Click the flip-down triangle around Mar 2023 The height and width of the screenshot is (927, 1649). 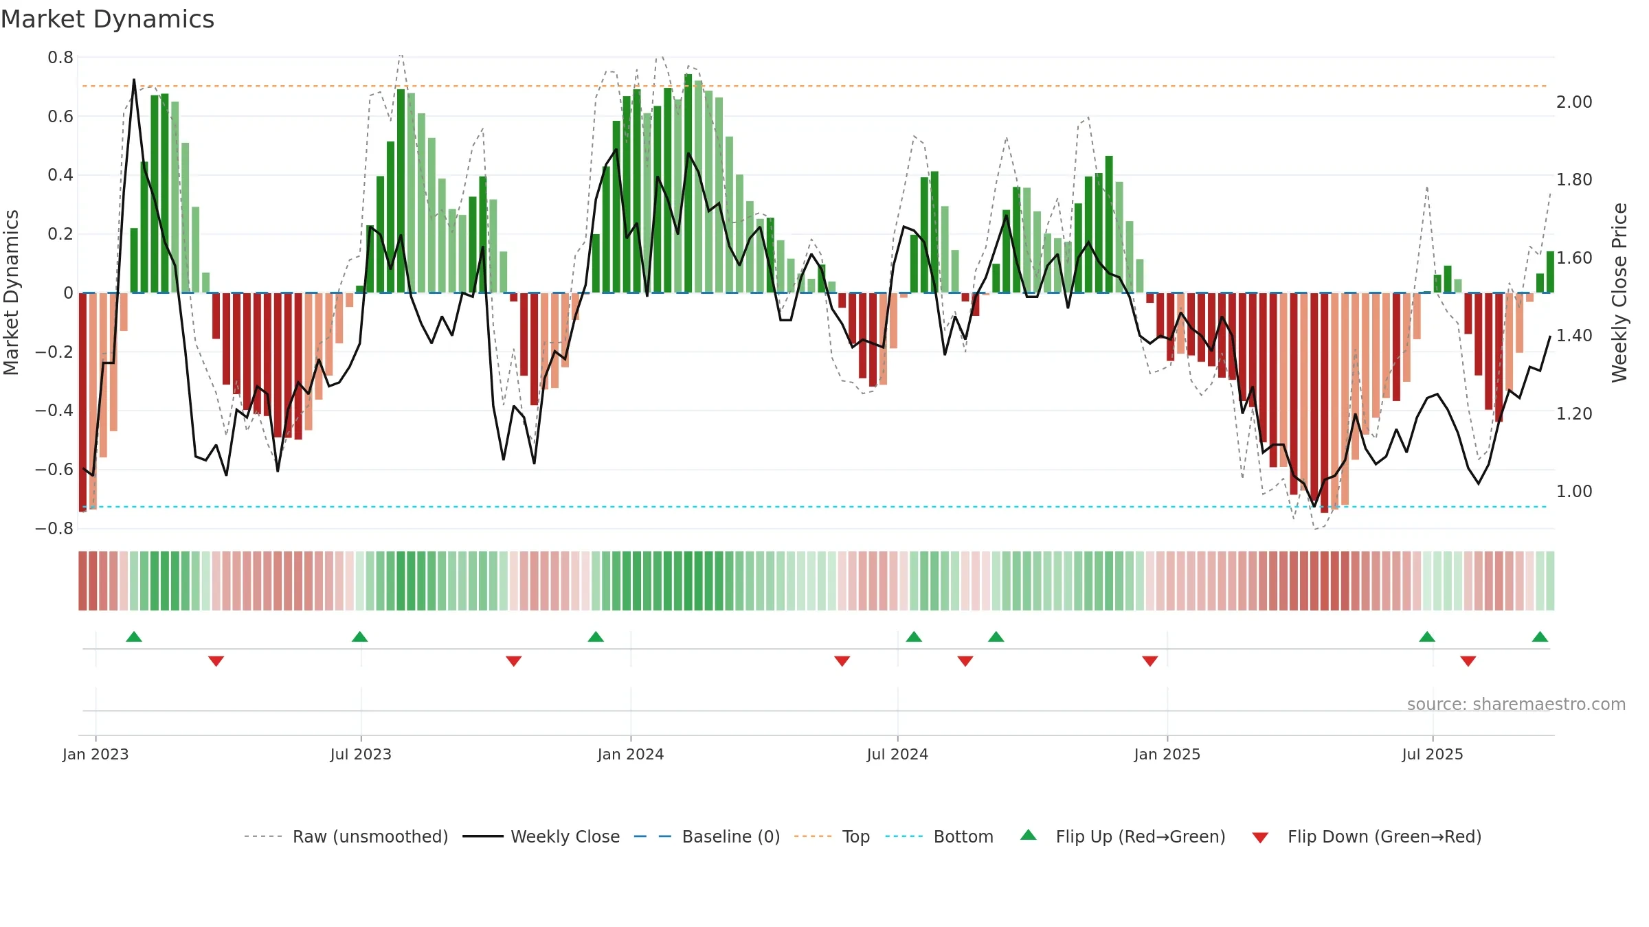pos(216,661)
